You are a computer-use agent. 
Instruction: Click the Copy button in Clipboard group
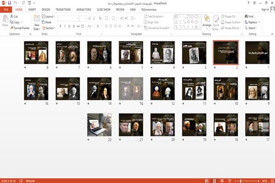coord(15,22)
